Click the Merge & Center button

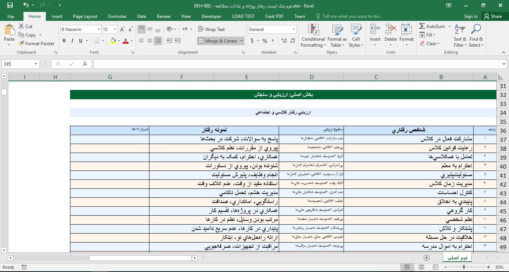click(218, 41)
